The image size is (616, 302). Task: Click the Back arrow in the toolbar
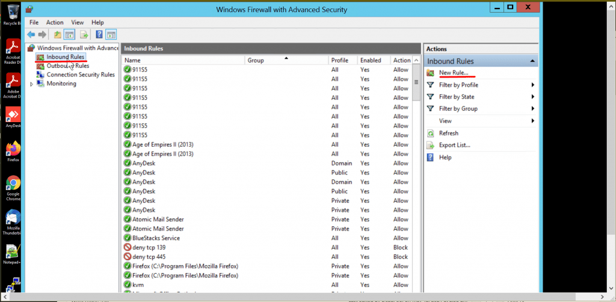(x=31, y=34)
